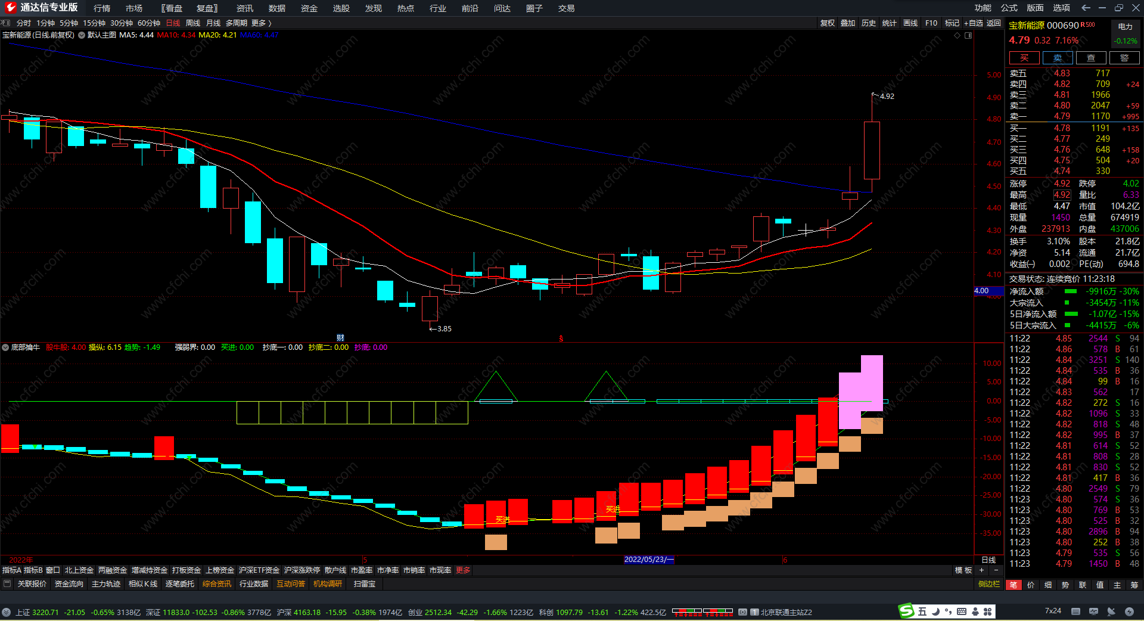The width and height of the screenshot is (1144, 621).
Task: Click the back arrow icon in the title bar
Action: [1086, 8]
